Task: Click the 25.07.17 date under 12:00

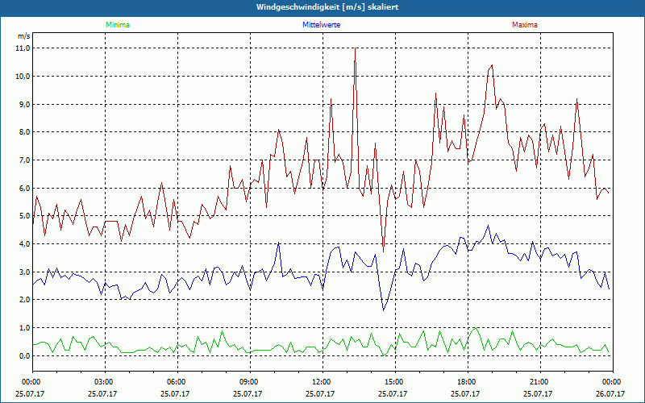Action: 320,393
